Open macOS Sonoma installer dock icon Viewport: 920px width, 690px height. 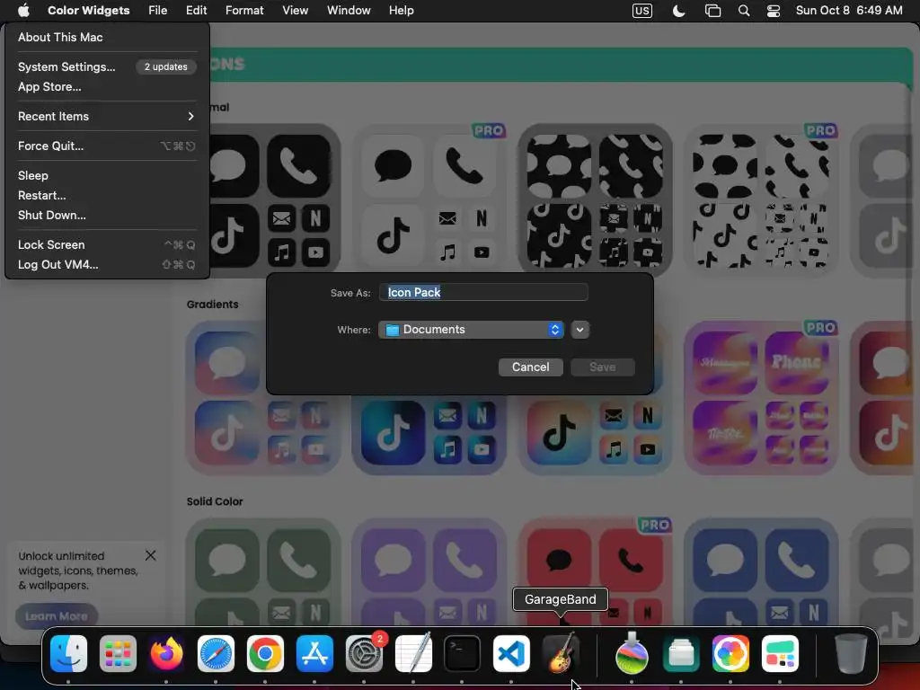tap(632, 654)
